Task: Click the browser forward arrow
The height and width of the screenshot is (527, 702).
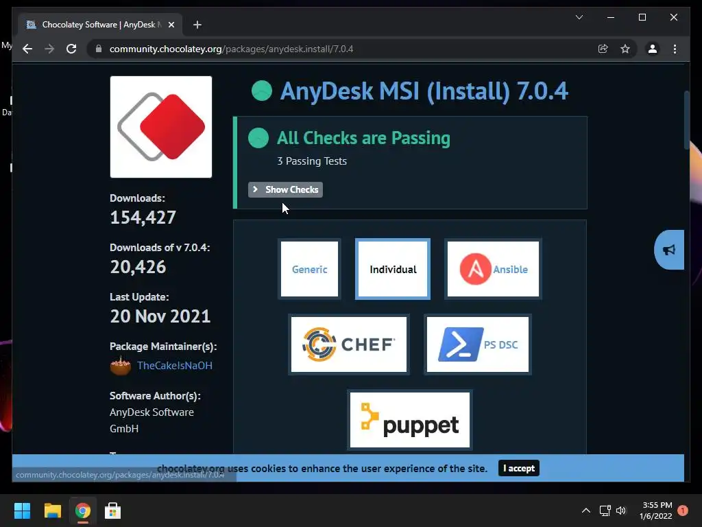Action: [49, 49]
